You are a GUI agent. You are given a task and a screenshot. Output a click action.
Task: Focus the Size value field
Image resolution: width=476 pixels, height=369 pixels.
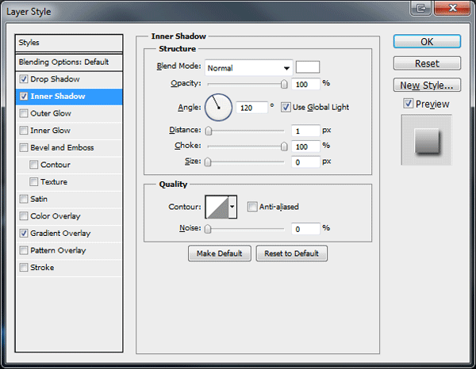(305, 162)
